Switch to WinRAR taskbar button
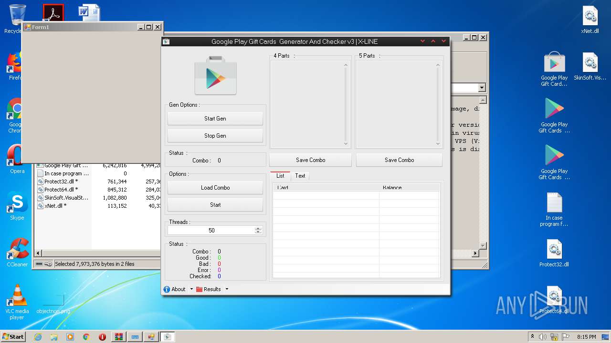Screen dimensions: 611x343 118,337
